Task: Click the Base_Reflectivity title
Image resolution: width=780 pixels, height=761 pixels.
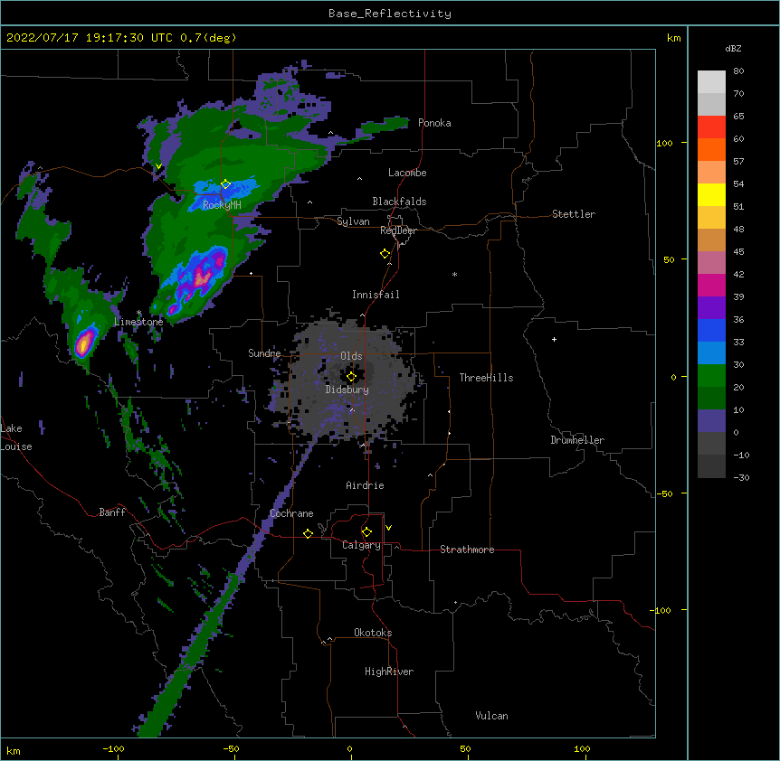Action: (x=390, y=14)
